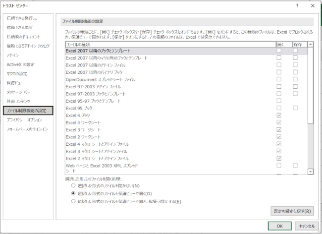
Task: Check the Save box for OpenDocument spreadsheet files
Action: (x=295, y=79)
